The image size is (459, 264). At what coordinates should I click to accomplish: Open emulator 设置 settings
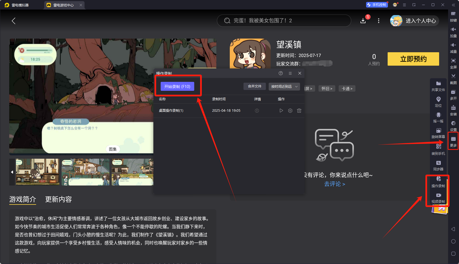click(453, 126)
